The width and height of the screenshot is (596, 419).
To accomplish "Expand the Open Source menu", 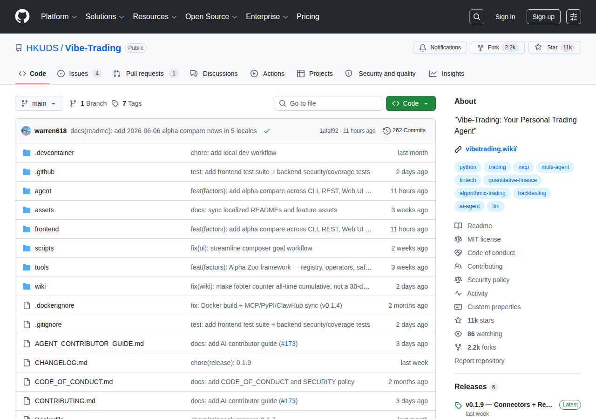I will coord(211,17).
